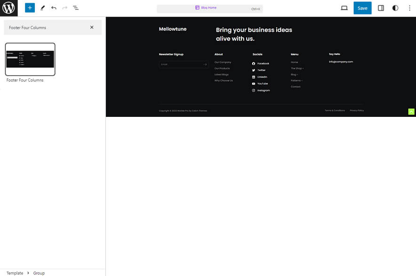
Task: Select the Instagram social icon
Action: pos(254,91)
